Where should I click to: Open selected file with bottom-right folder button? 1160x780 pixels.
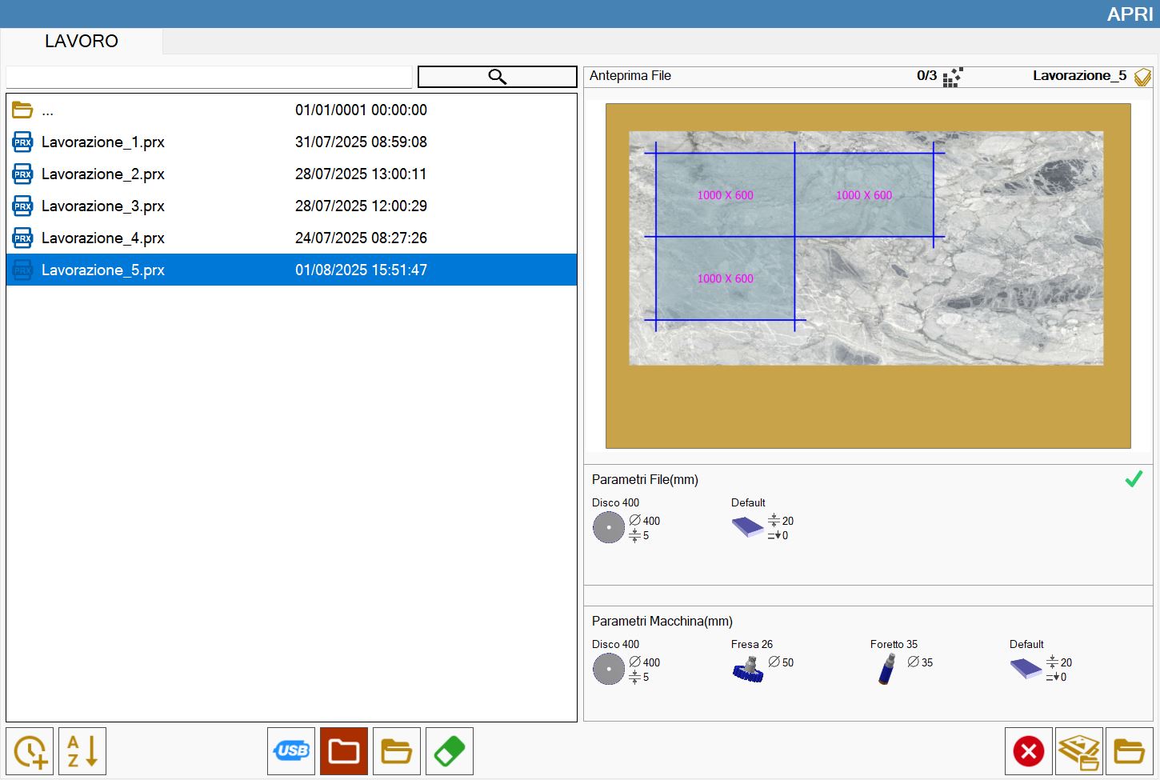1130,751
